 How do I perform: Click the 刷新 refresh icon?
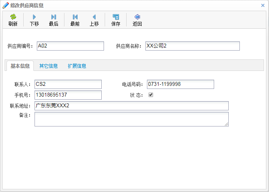(x=13, y=17)
